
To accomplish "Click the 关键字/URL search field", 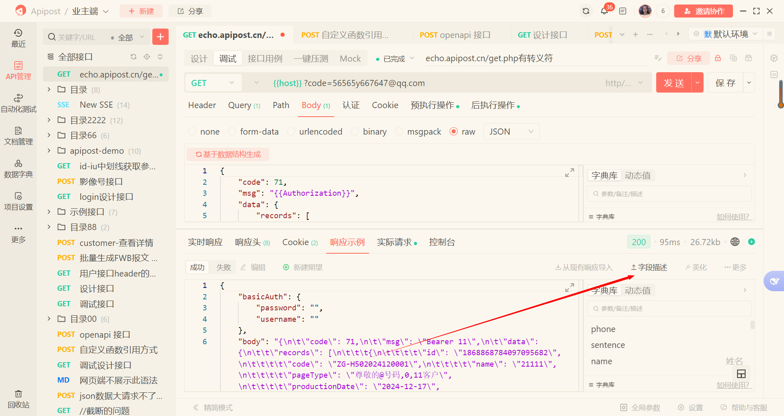I will 78,37.
